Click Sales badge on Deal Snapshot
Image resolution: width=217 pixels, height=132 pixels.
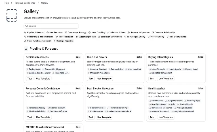click(x=200, y=88)
